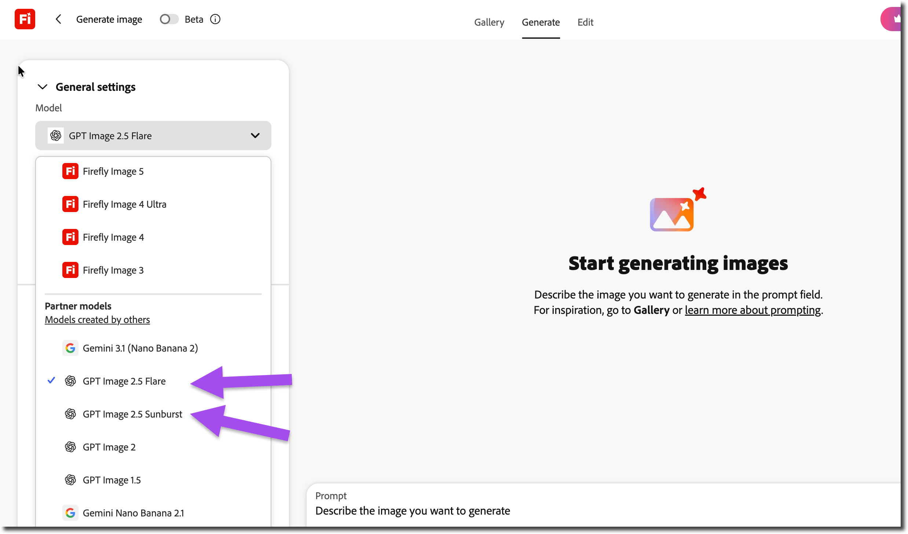Choose Firefly Image 4 Ultra model
The width and height of the screenshot is (908, 534).
(153, 204)
